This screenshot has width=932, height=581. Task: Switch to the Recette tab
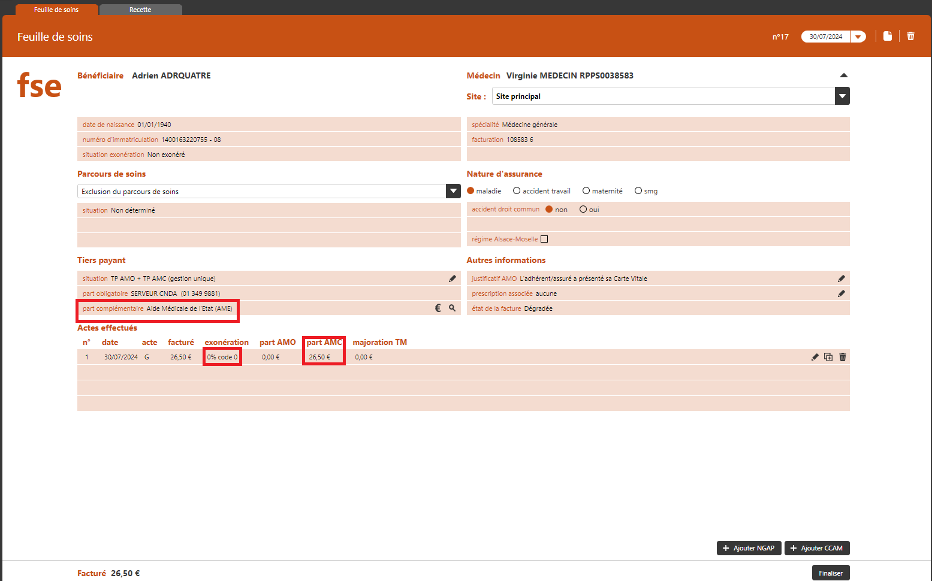pos(140,10)
